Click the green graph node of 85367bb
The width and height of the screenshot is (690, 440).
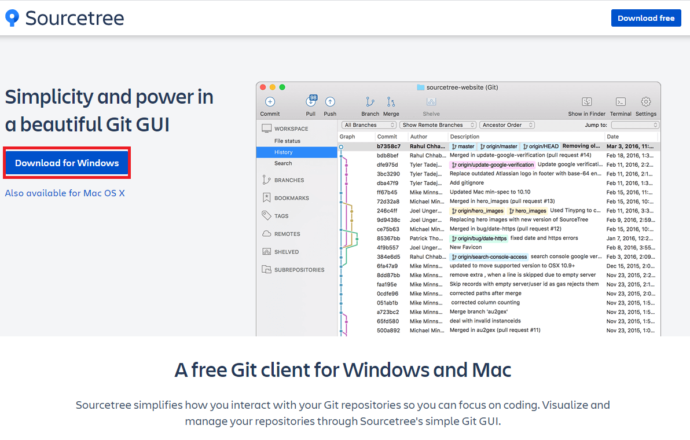[x=357, y=239]
